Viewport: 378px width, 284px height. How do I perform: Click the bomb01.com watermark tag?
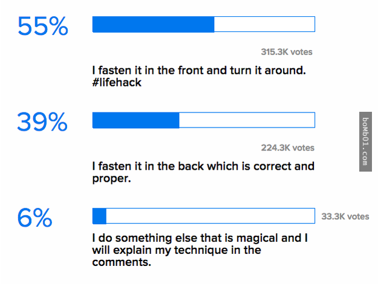click(x=365, y=141)
